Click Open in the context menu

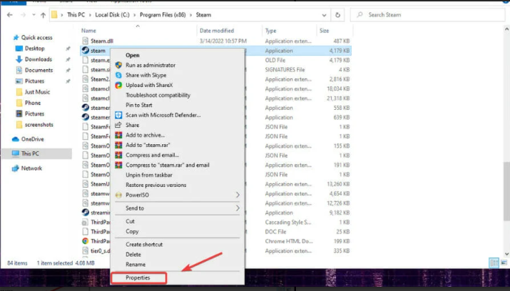(x=133, y=55)
